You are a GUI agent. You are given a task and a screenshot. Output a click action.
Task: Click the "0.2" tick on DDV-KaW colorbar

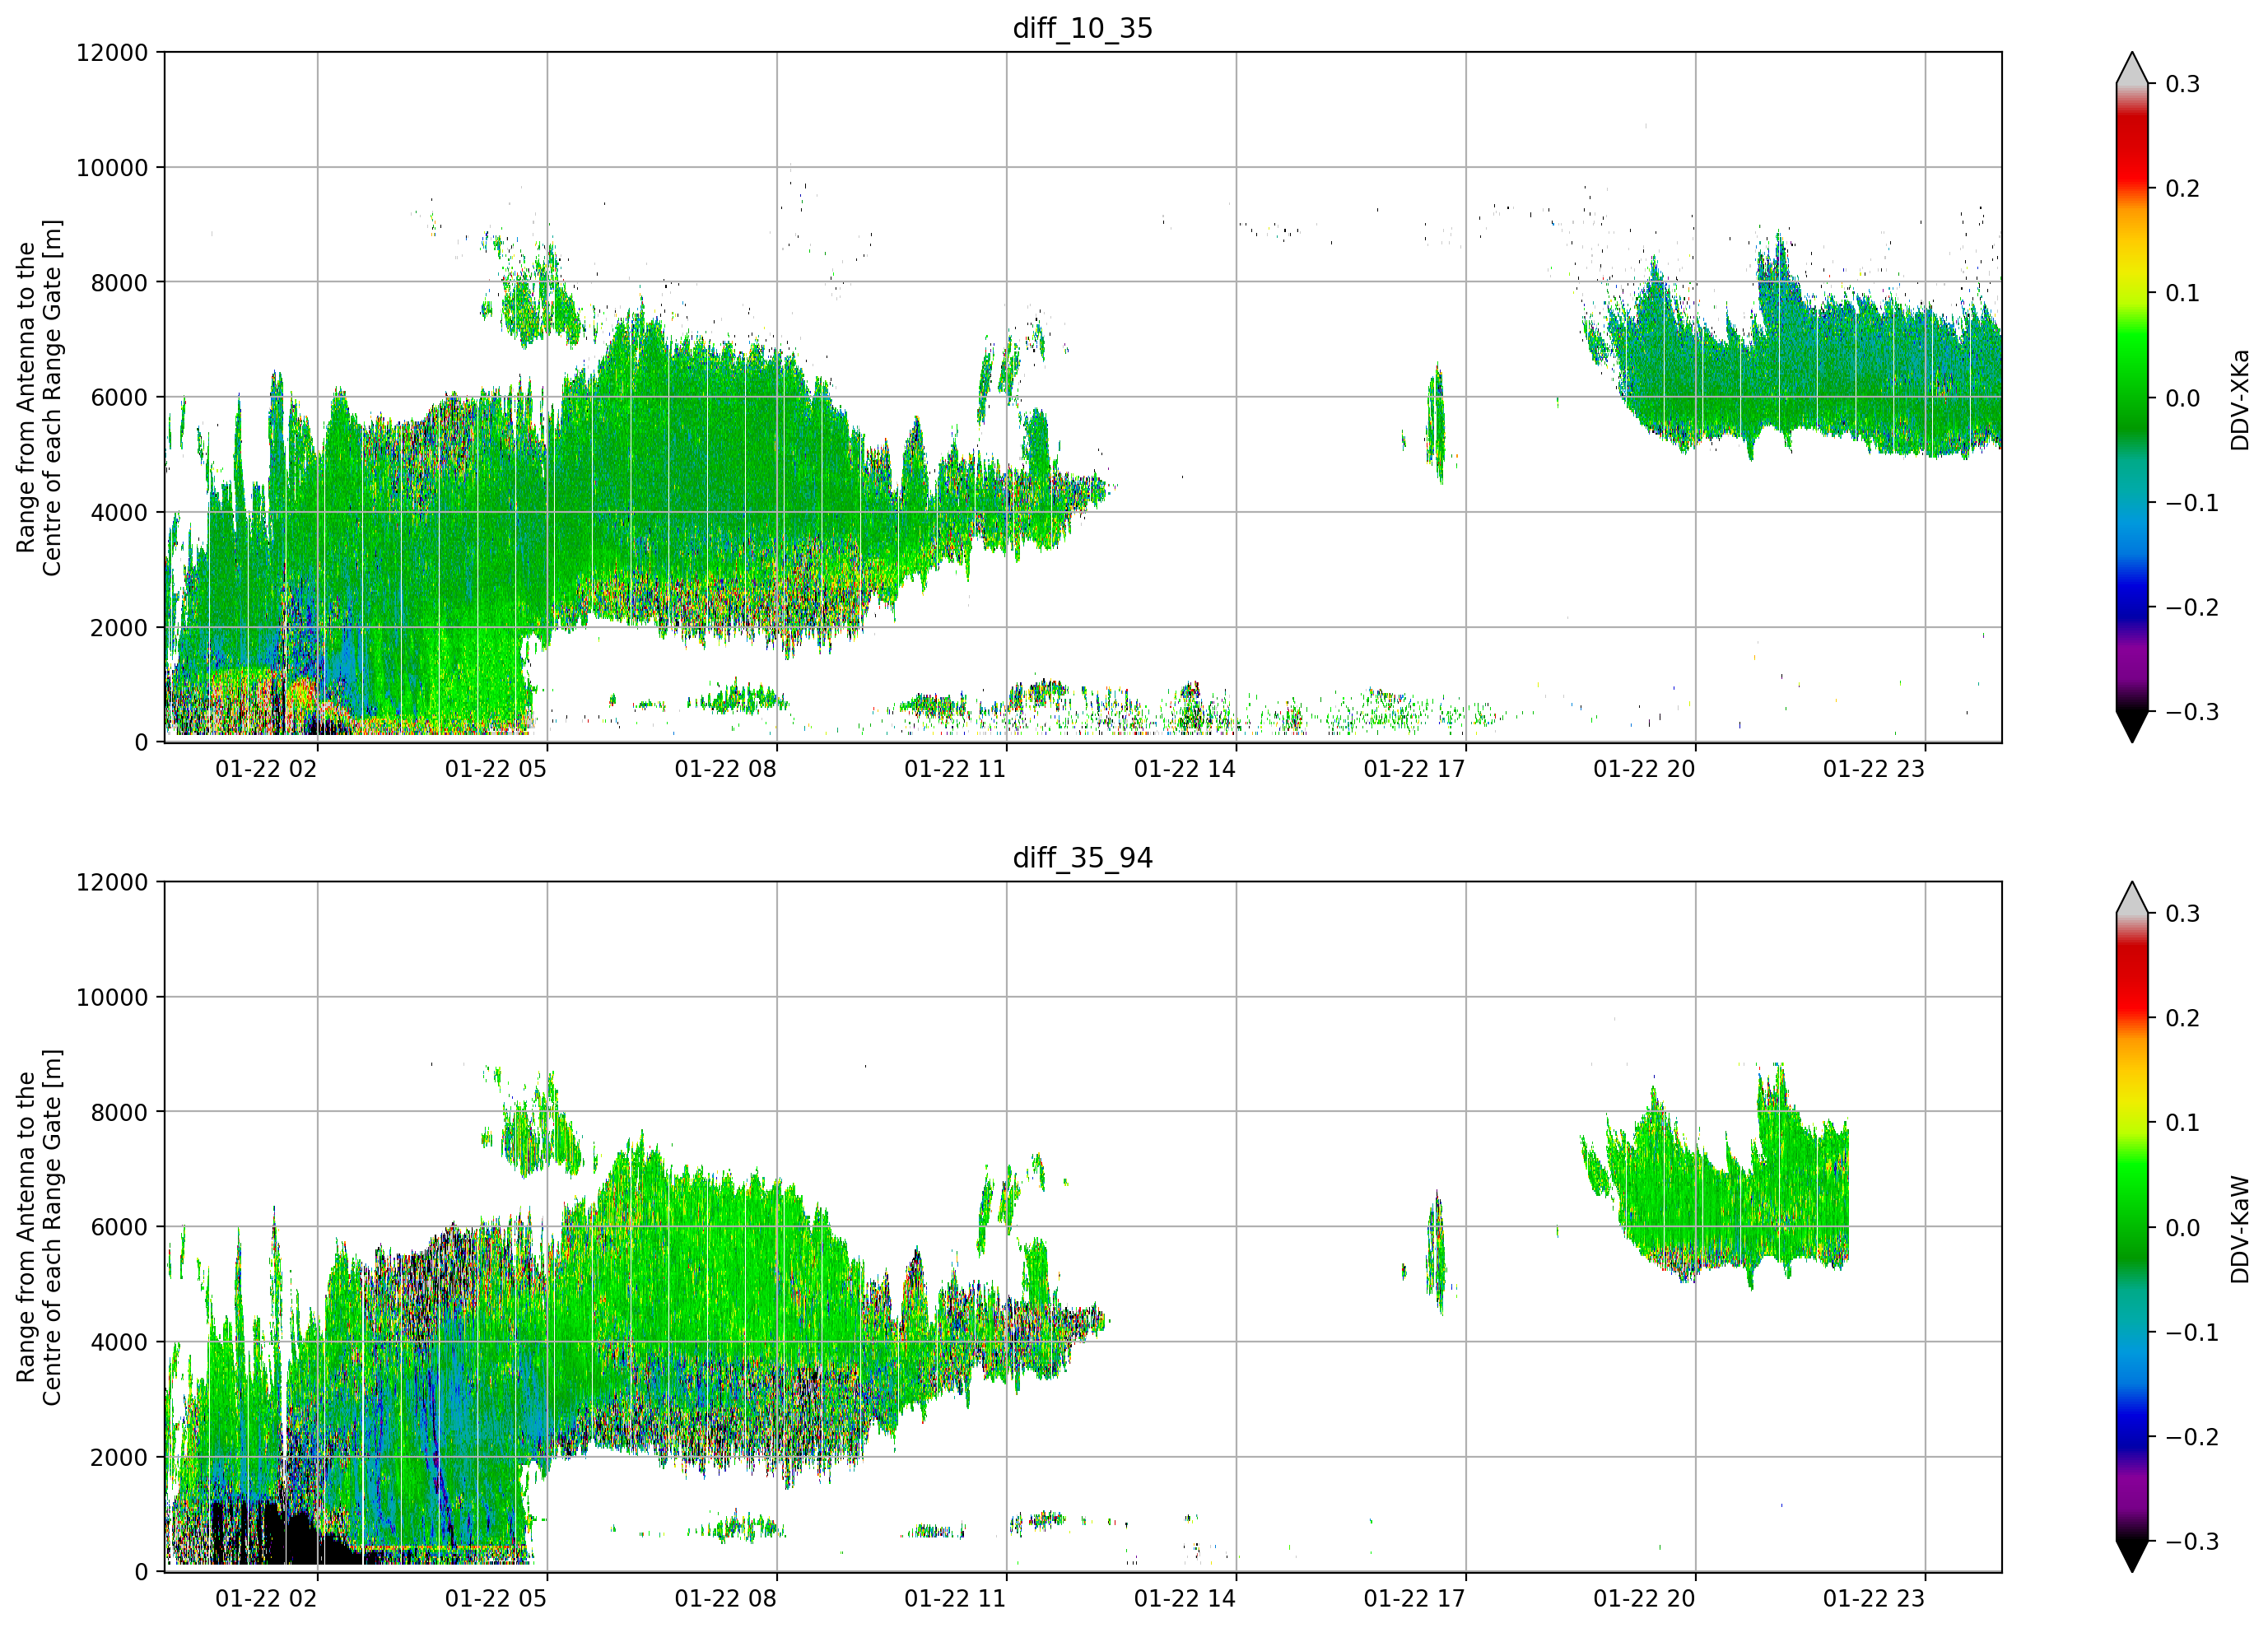2183,1019
